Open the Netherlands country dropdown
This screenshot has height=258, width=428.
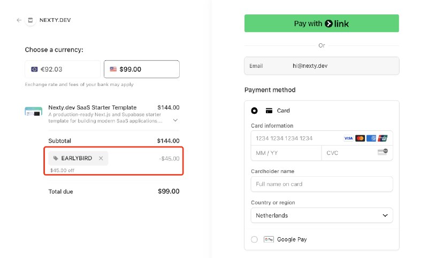(x=322, y=215)
